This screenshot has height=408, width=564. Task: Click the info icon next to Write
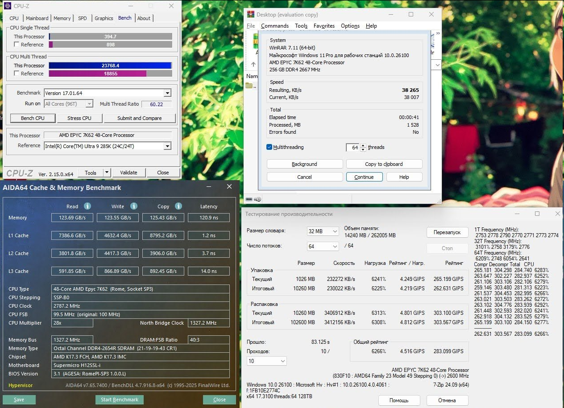tap(133, 206)
